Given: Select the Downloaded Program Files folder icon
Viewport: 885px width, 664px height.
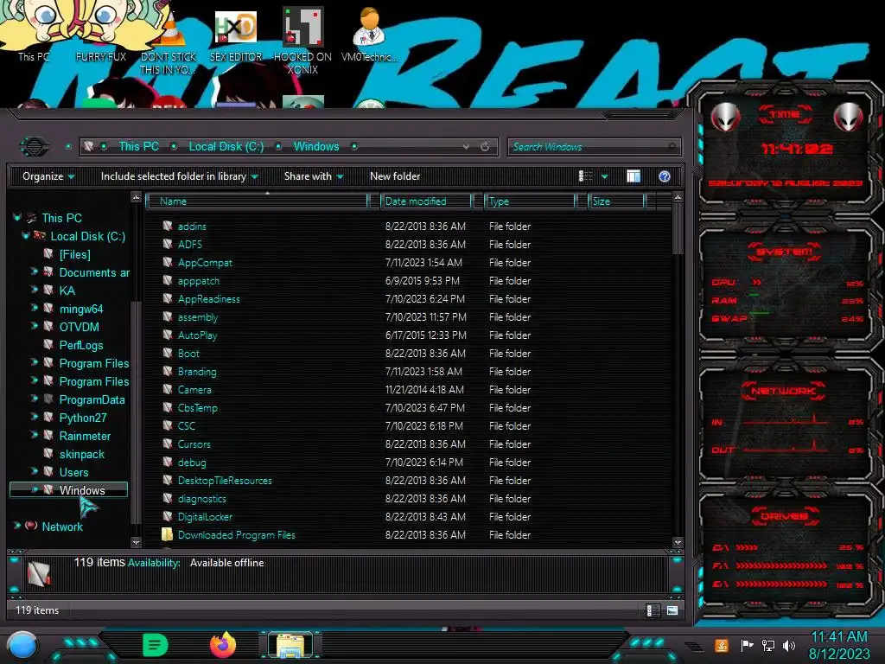Looking at the screenshot, I should (x=167, y=534).
